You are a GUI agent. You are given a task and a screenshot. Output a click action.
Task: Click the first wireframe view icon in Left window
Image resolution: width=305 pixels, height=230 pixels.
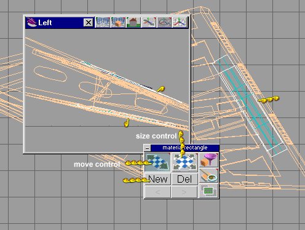(103, 22)
